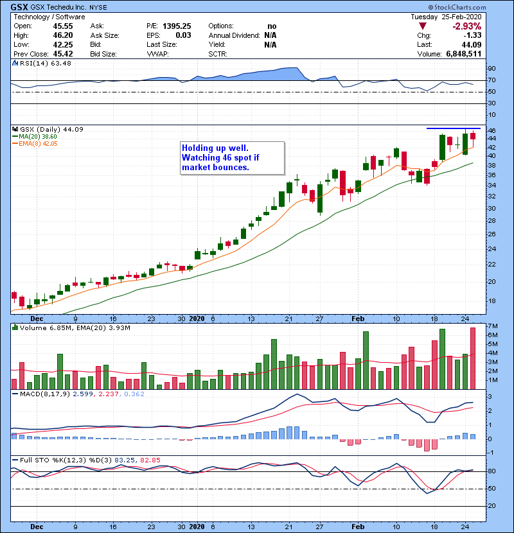This screenshot has width=514, height=533.
Task: Click the 90 level on RSI axis
Action: [x=492, y=68]
